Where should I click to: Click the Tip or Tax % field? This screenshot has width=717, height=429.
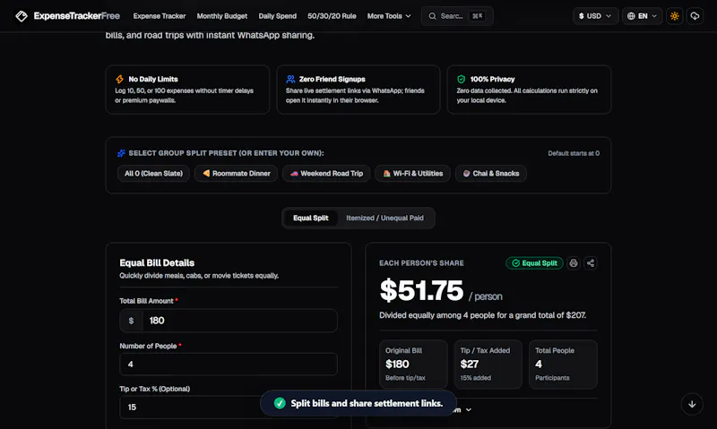(229, 408)
